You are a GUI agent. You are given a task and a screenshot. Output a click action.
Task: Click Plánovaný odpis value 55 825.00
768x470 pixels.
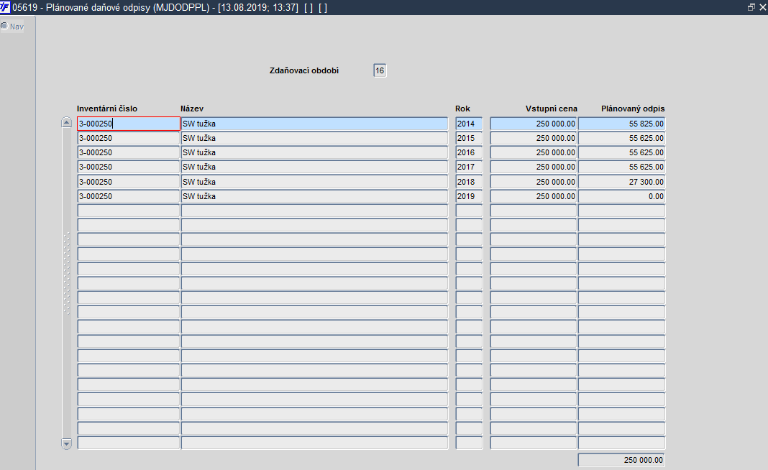(x=621, y=124)
